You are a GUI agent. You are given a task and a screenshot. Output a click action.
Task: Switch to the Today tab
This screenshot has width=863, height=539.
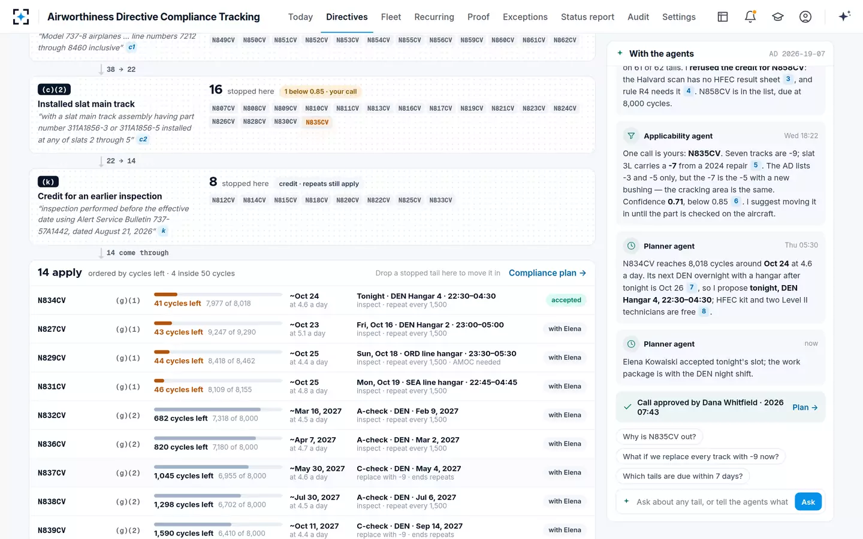[x=300, y=17]
